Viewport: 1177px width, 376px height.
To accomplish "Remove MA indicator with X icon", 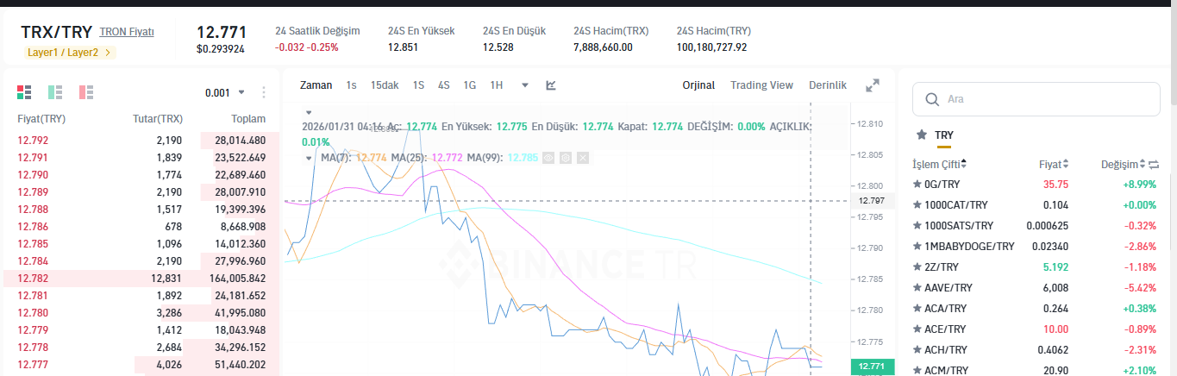I will tap(583, 158).
